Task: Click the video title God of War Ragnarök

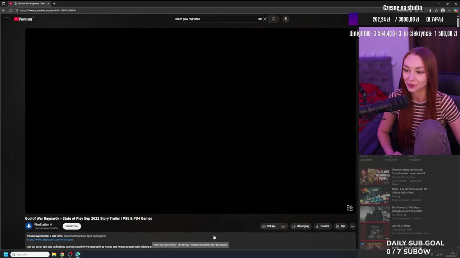Action: point(88,218)
